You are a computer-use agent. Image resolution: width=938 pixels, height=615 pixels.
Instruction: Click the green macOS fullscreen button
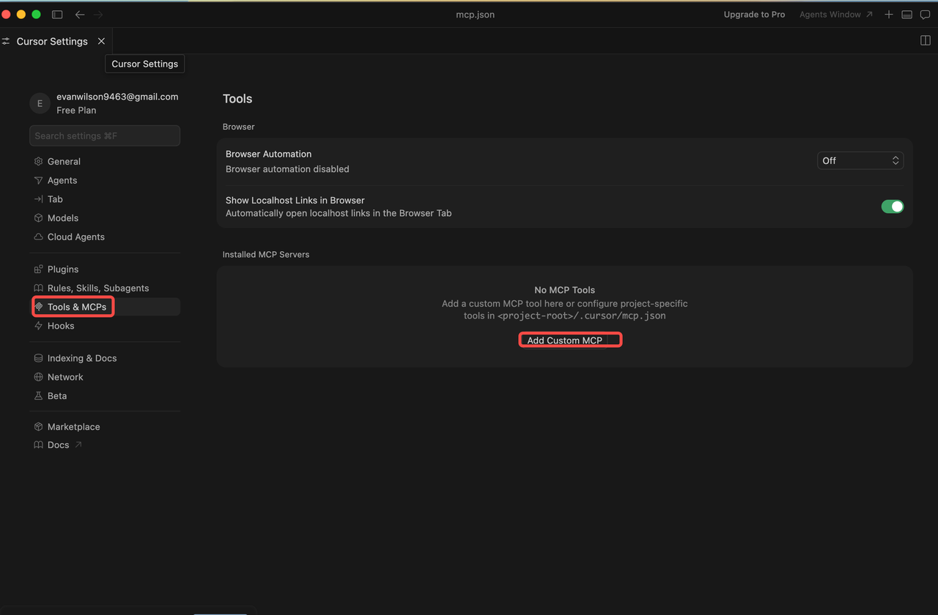point(36,15)
